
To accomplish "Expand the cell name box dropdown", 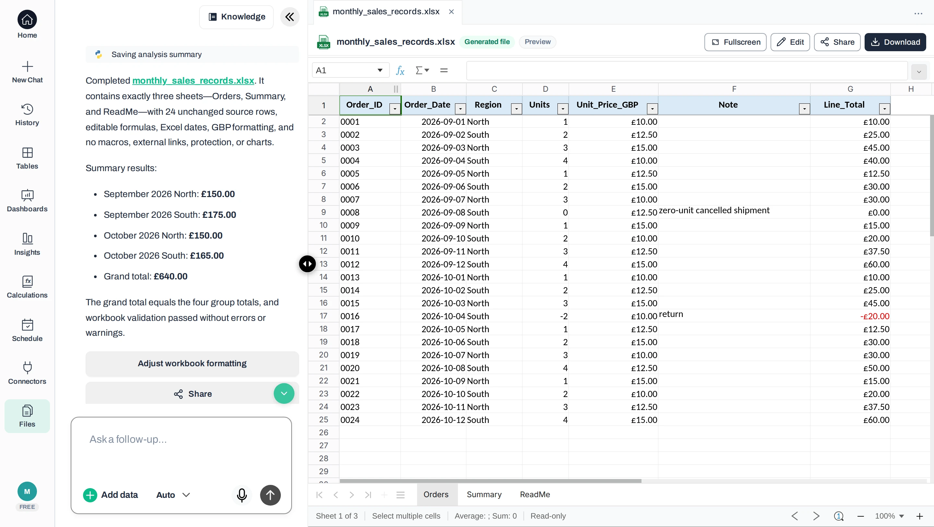I will tap(380, 70).
